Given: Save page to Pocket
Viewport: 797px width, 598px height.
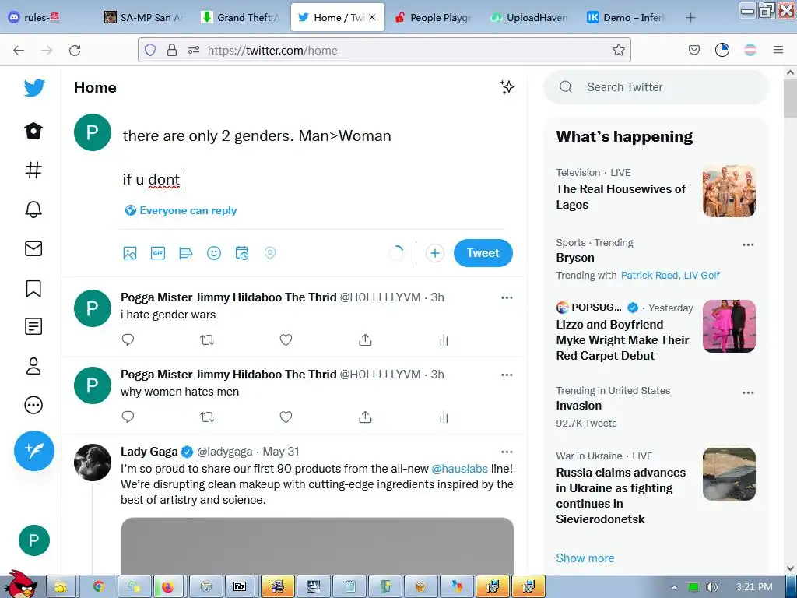Looking at the screenshot, I should coord(693,50).
